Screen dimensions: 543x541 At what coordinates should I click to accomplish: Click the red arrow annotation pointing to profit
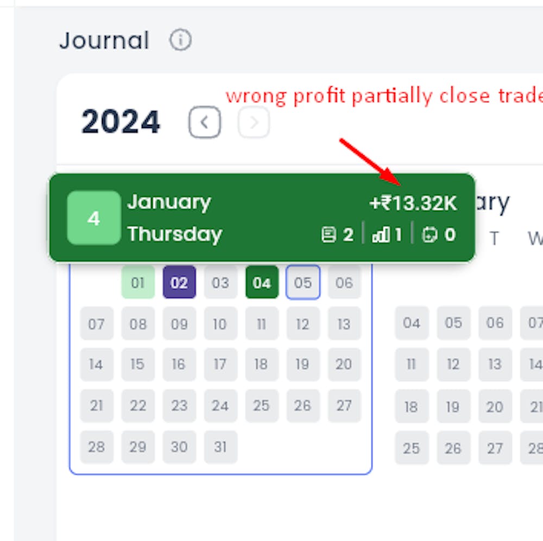pos(369,160)
